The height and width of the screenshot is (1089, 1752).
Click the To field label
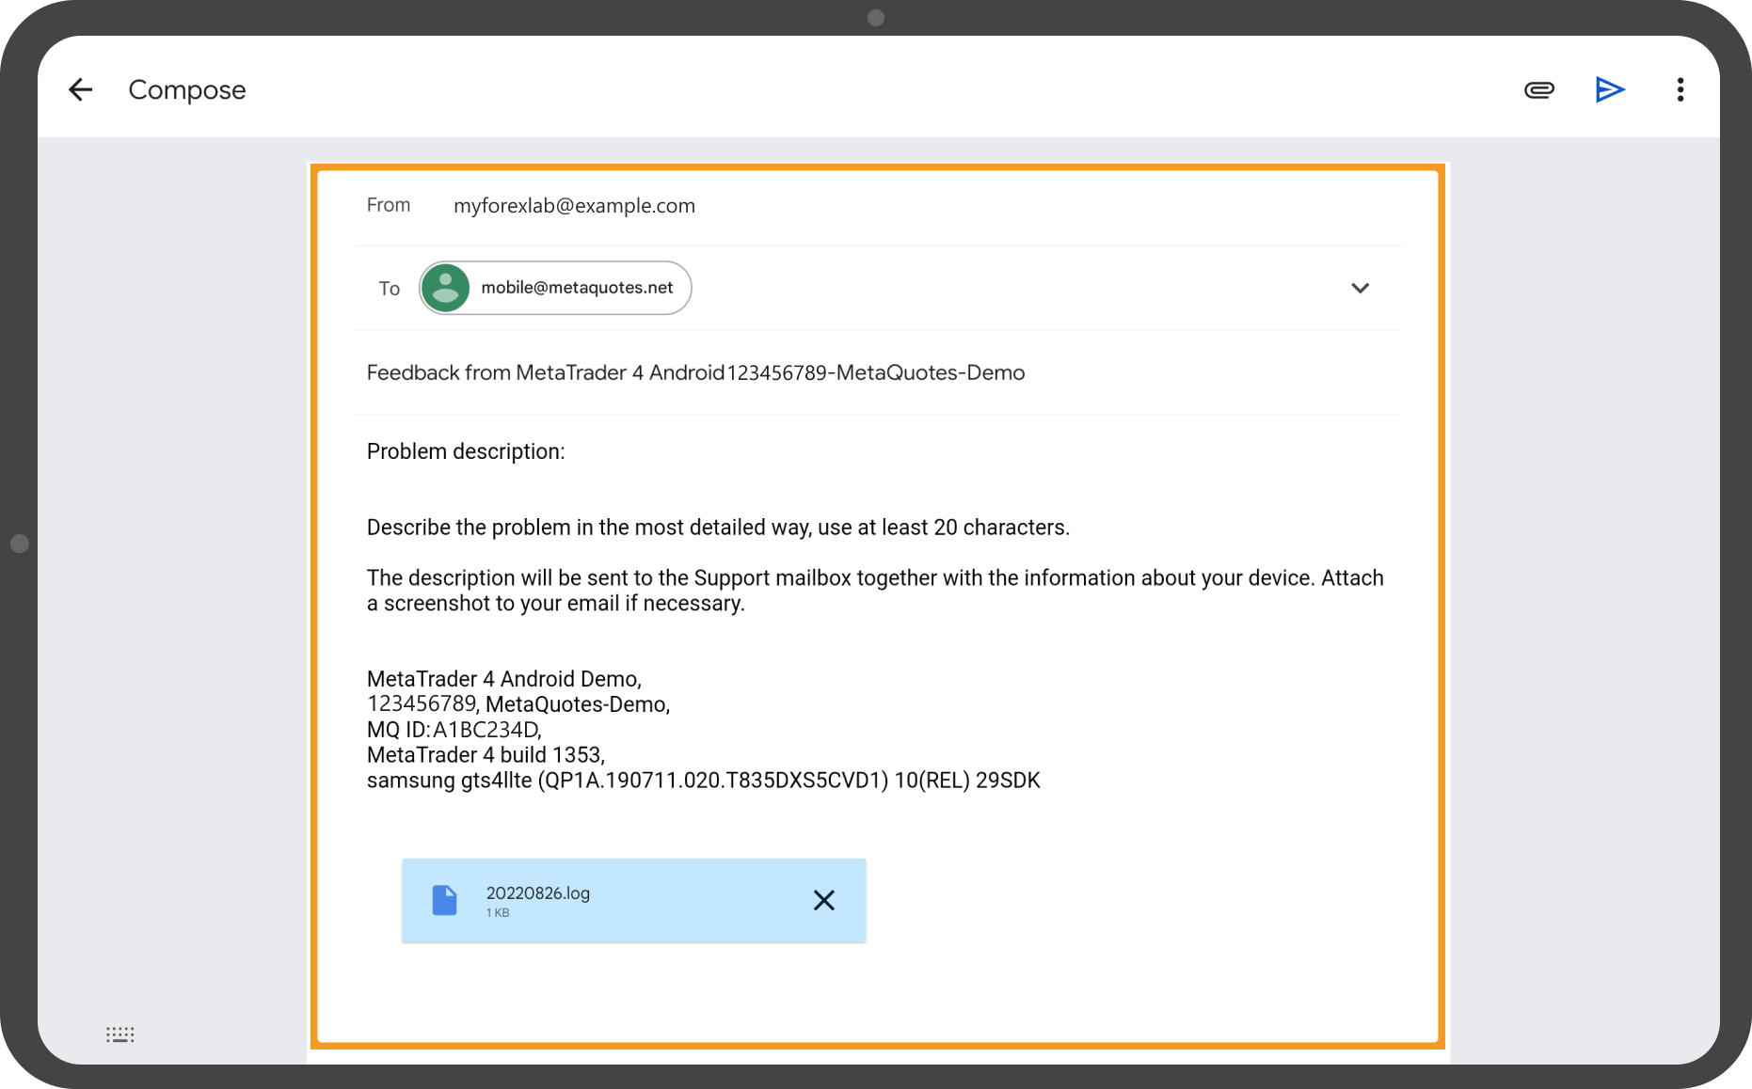click(389, 289)
